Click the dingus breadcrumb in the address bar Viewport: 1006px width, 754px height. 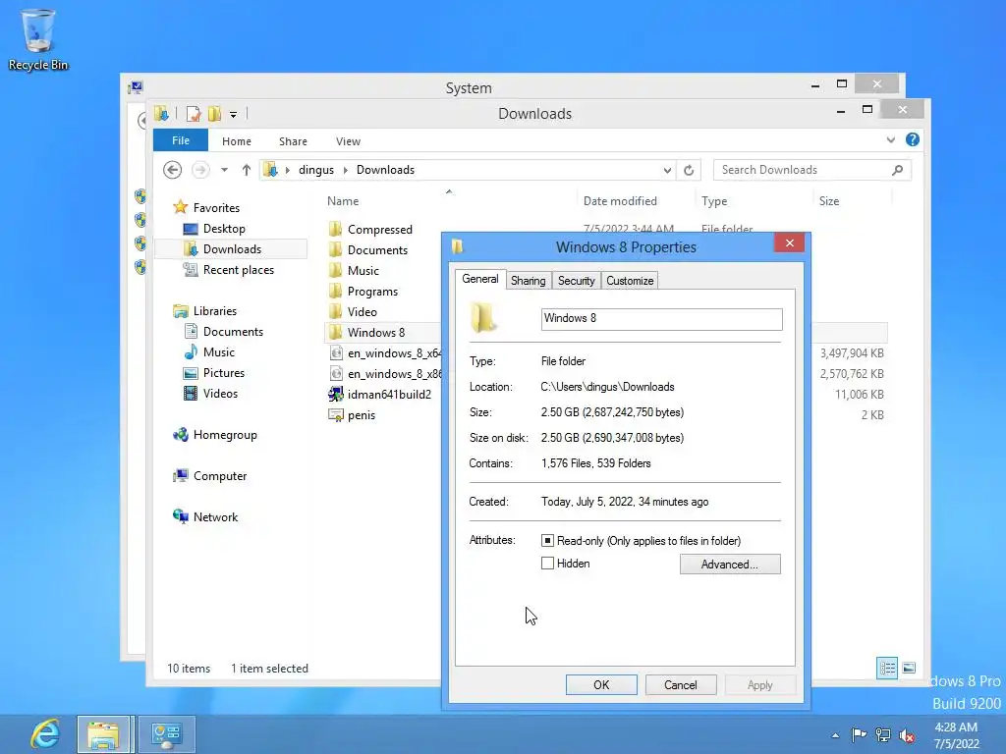pos(316,170)
